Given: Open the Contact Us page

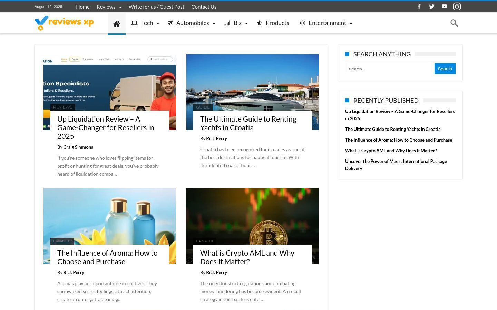Looking at the screenshot, I should 204,7.
